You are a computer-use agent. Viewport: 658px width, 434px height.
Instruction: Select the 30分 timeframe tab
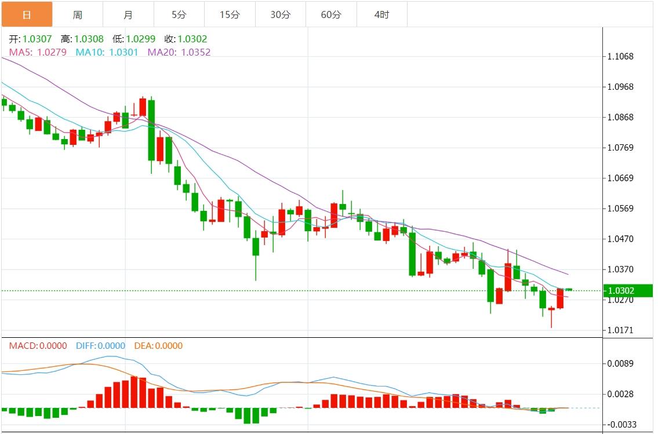[280, 14]
